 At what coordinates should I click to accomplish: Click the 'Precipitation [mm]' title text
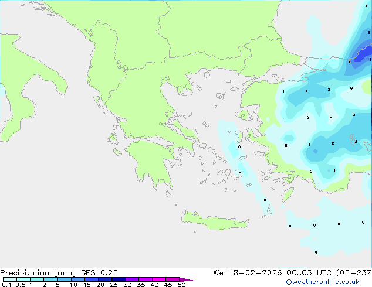pyautogui.click(x=38, y=273)
